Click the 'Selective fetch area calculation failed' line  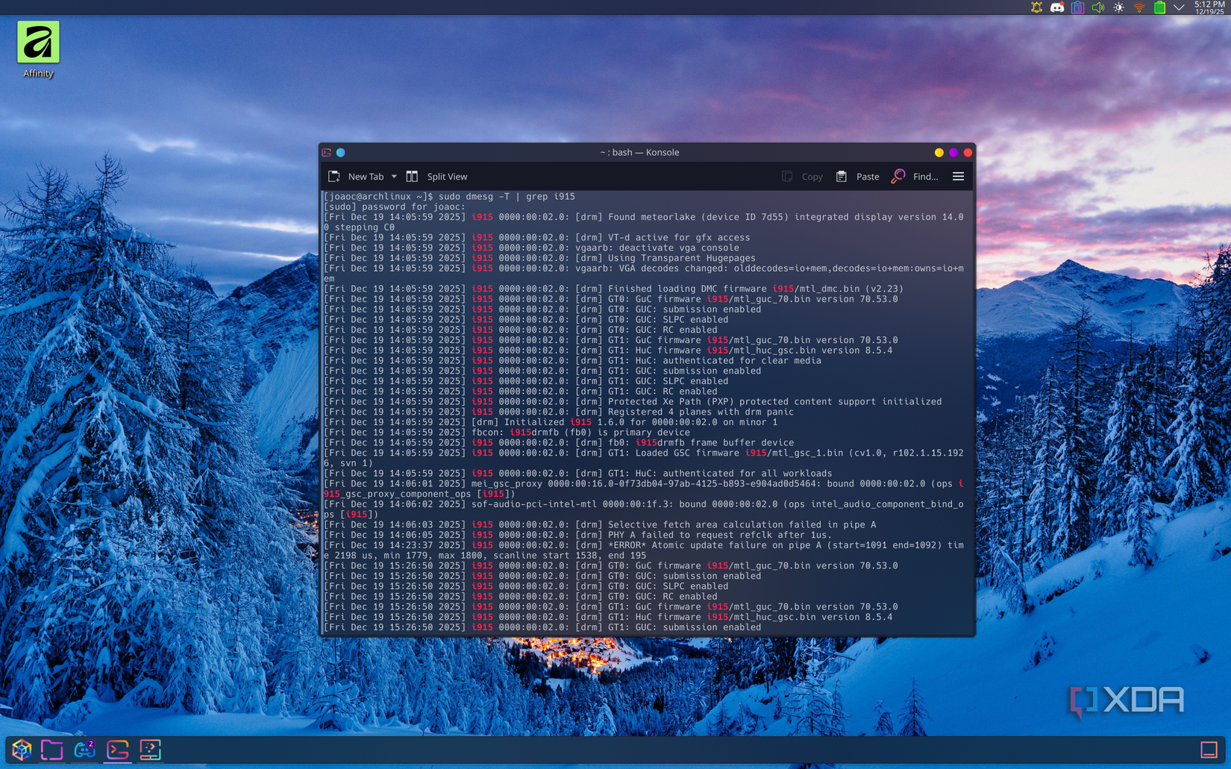coord(600,525)
